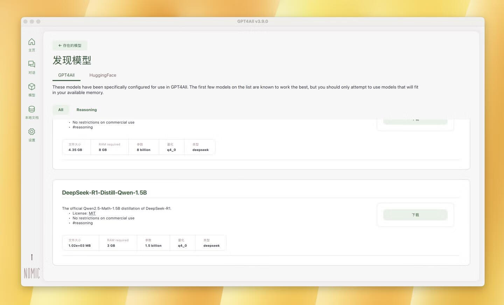The height and width of the screenshot is (305, 504).
Task: Click the window close button
Action: [x=26, y=21]
